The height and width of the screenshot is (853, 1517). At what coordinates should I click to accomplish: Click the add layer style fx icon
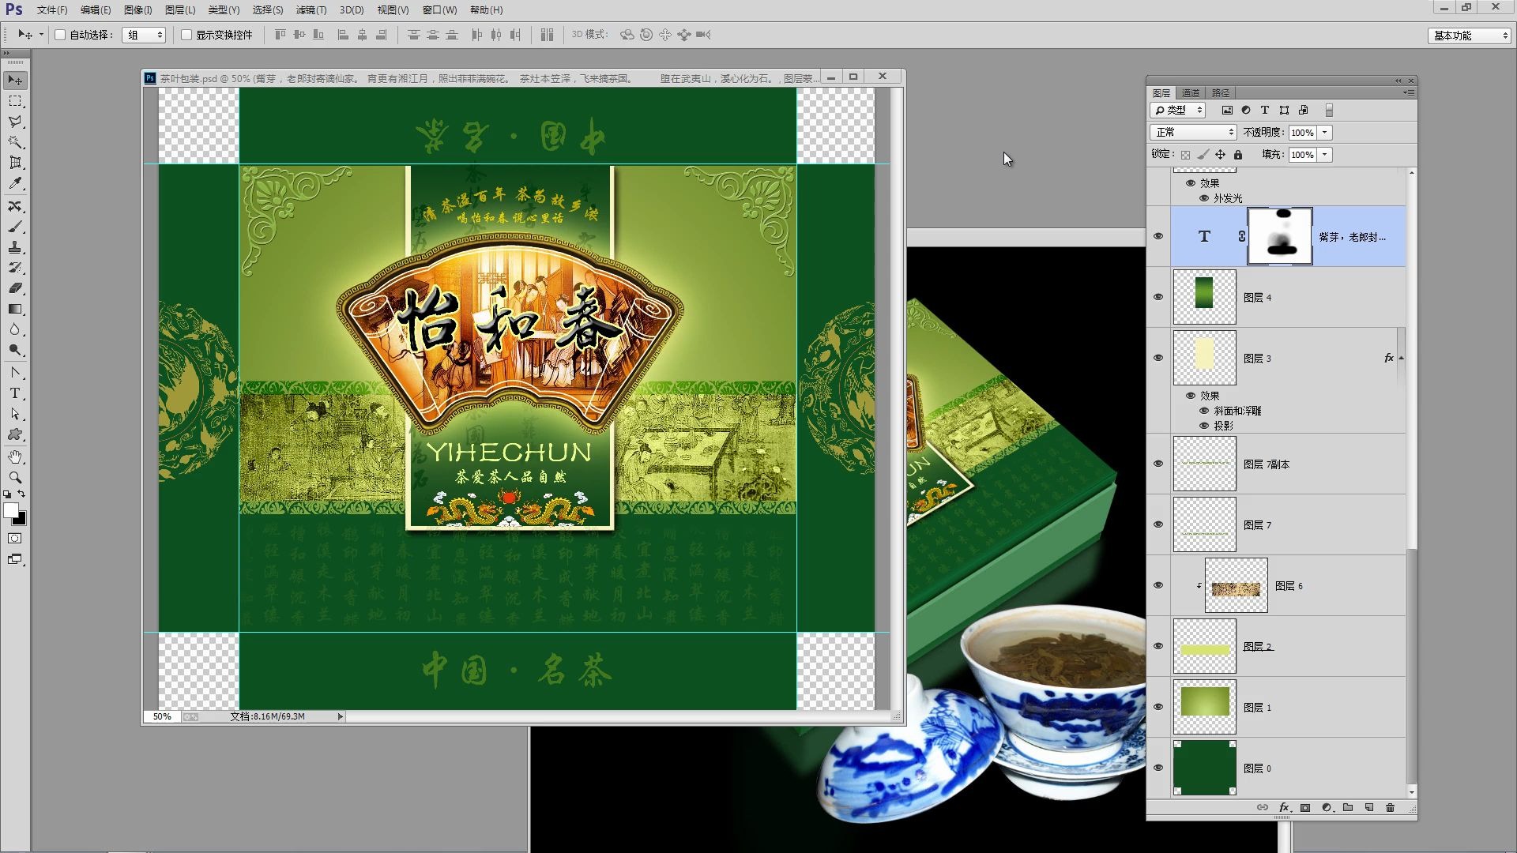pyautogui.click(x=1284, y=807)
